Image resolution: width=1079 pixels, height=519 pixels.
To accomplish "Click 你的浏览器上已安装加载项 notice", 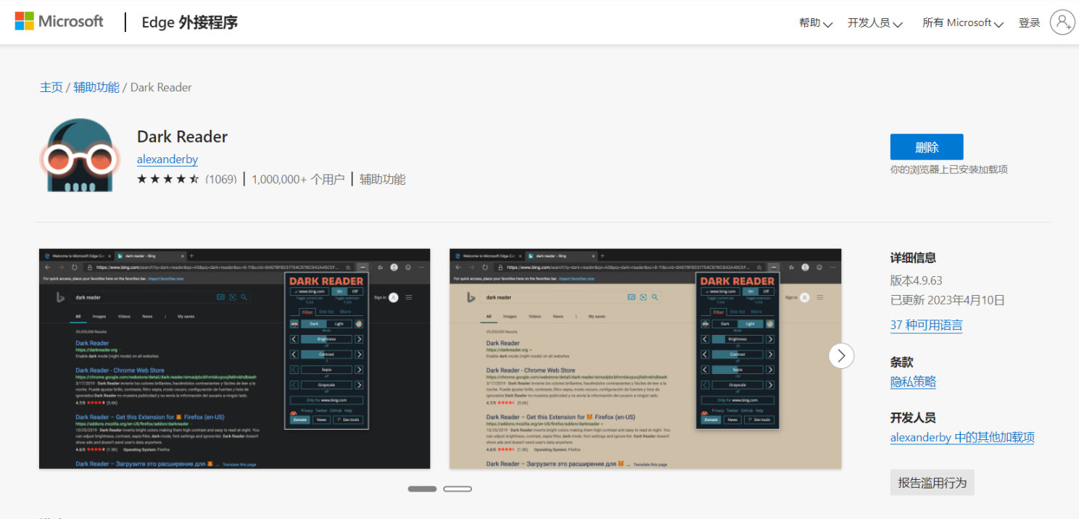I will pos(949,170).
